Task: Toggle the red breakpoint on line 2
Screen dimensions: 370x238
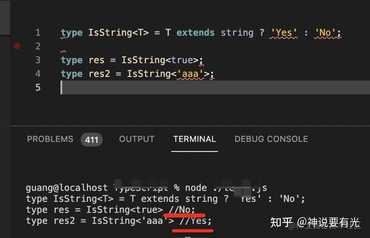Action: (x=17, y=46)
